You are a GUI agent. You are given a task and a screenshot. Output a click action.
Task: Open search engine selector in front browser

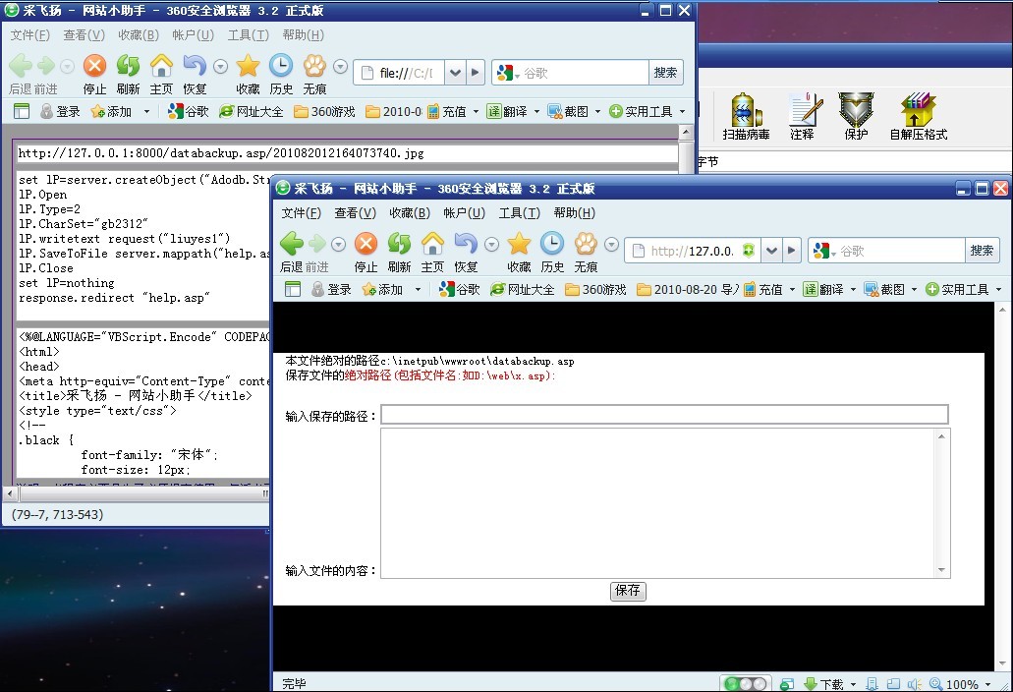pyautogui.click(x=825, y=251)
